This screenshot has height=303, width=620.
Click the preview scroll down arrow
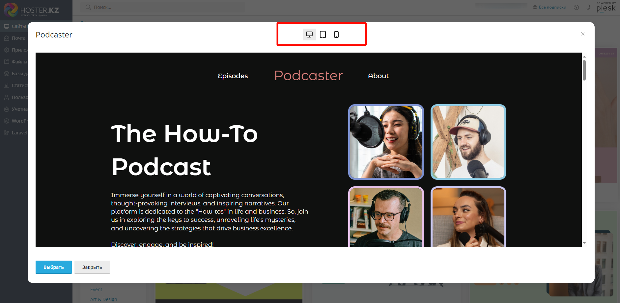584,243
